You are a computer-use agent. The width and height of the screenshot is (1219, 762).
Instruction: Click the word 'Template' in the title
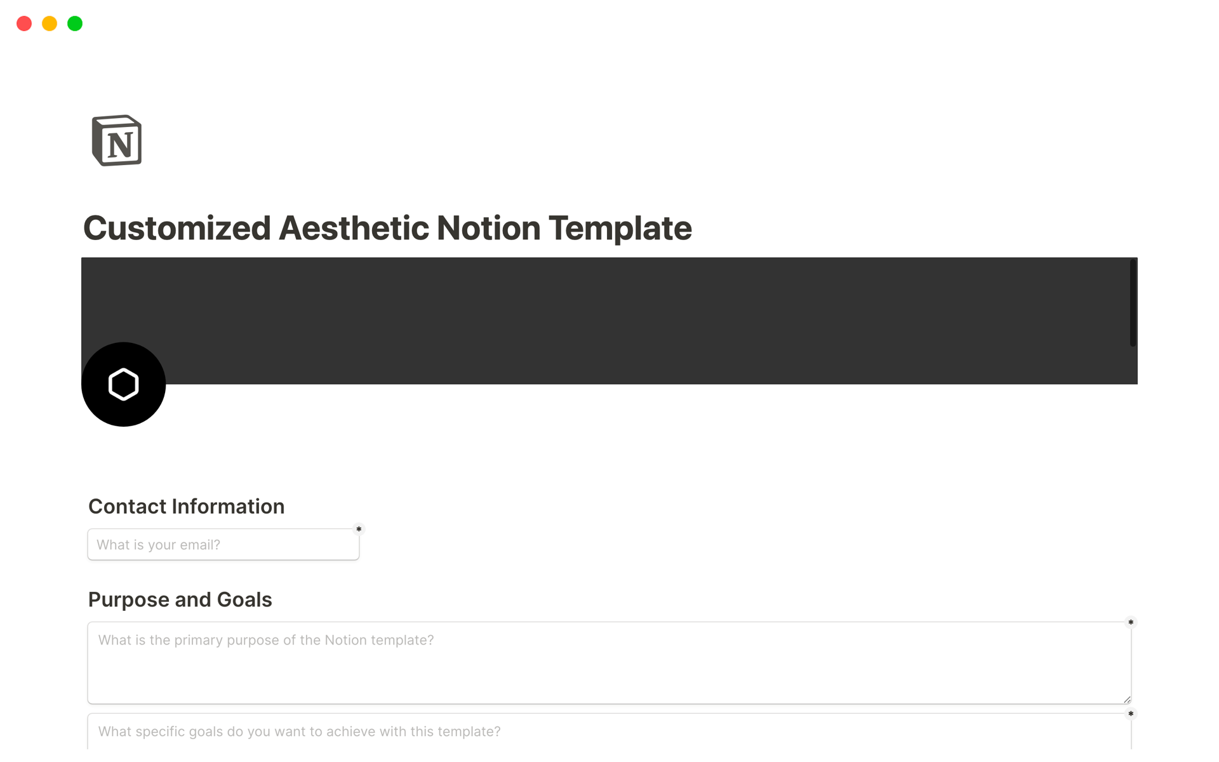620,228
